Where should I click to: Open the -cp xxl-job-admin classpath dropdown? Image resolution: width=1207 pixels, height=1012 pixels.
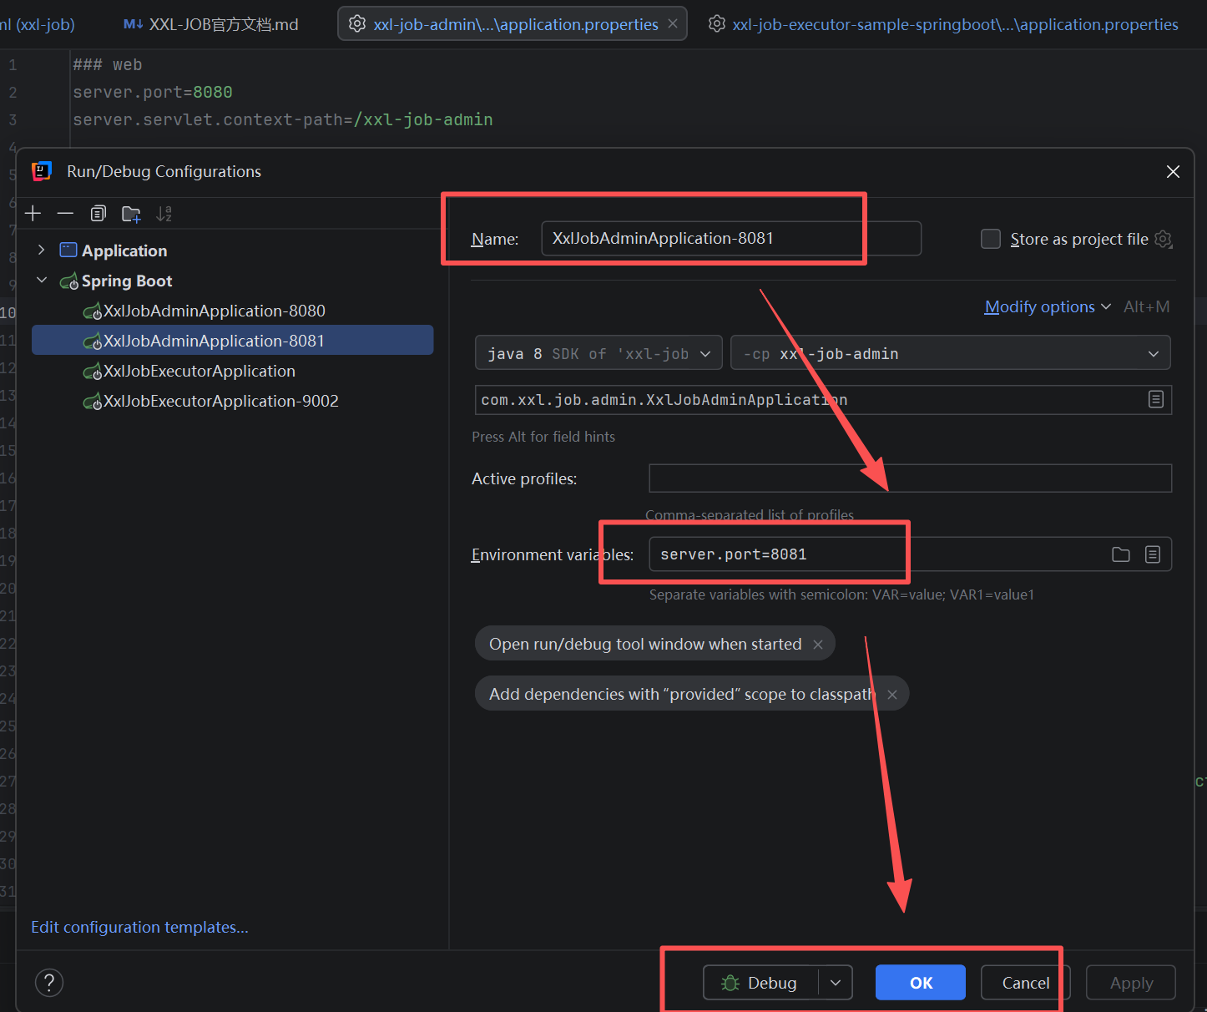(x=950, y=353)
